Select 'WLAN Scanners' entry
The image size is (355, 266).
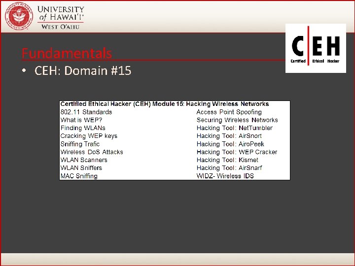[84, 160]
